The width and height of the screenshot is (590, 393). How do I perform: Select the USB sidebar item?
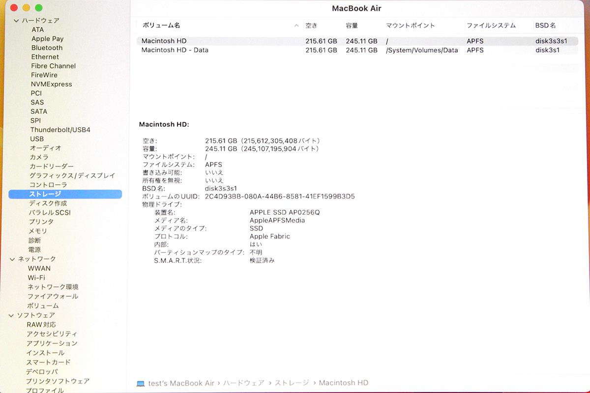37,139
